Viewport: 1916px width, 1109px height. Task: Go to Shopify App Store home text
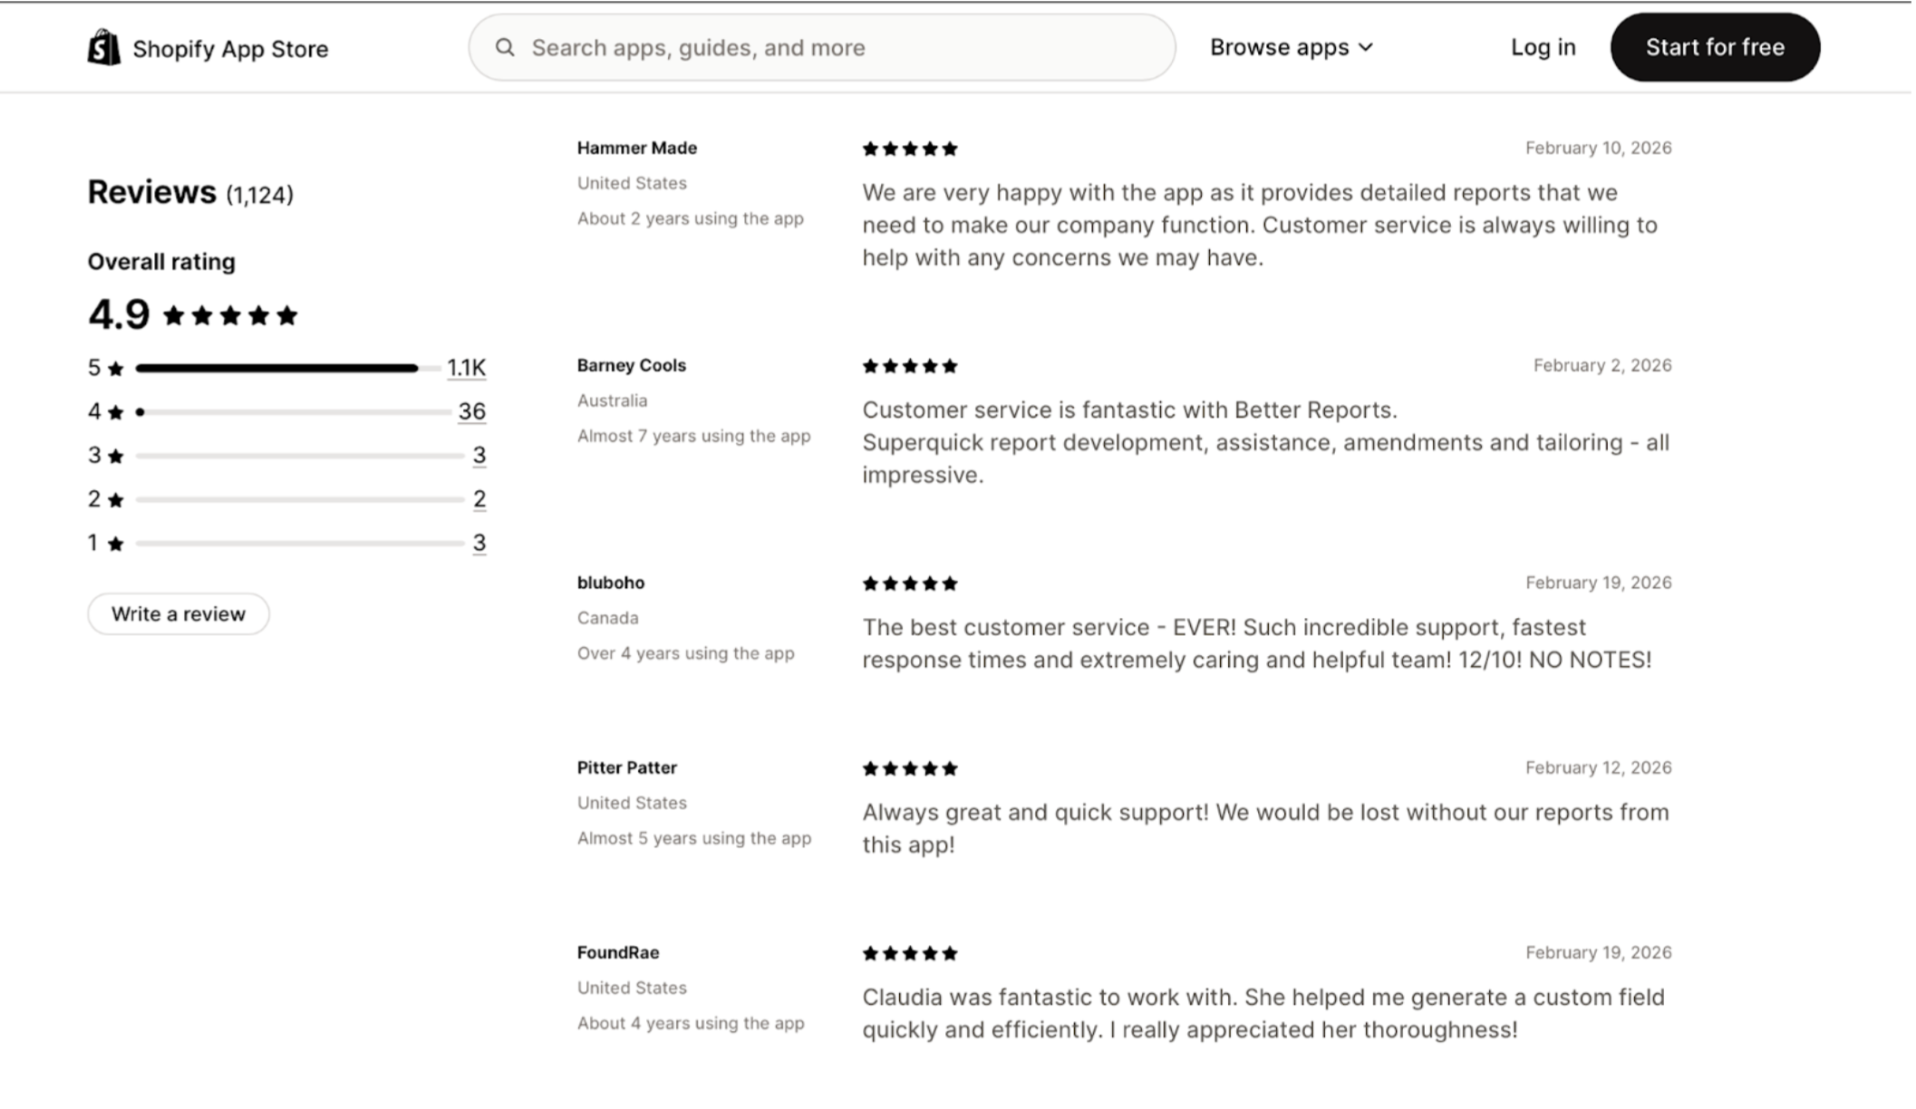[230, 49]
